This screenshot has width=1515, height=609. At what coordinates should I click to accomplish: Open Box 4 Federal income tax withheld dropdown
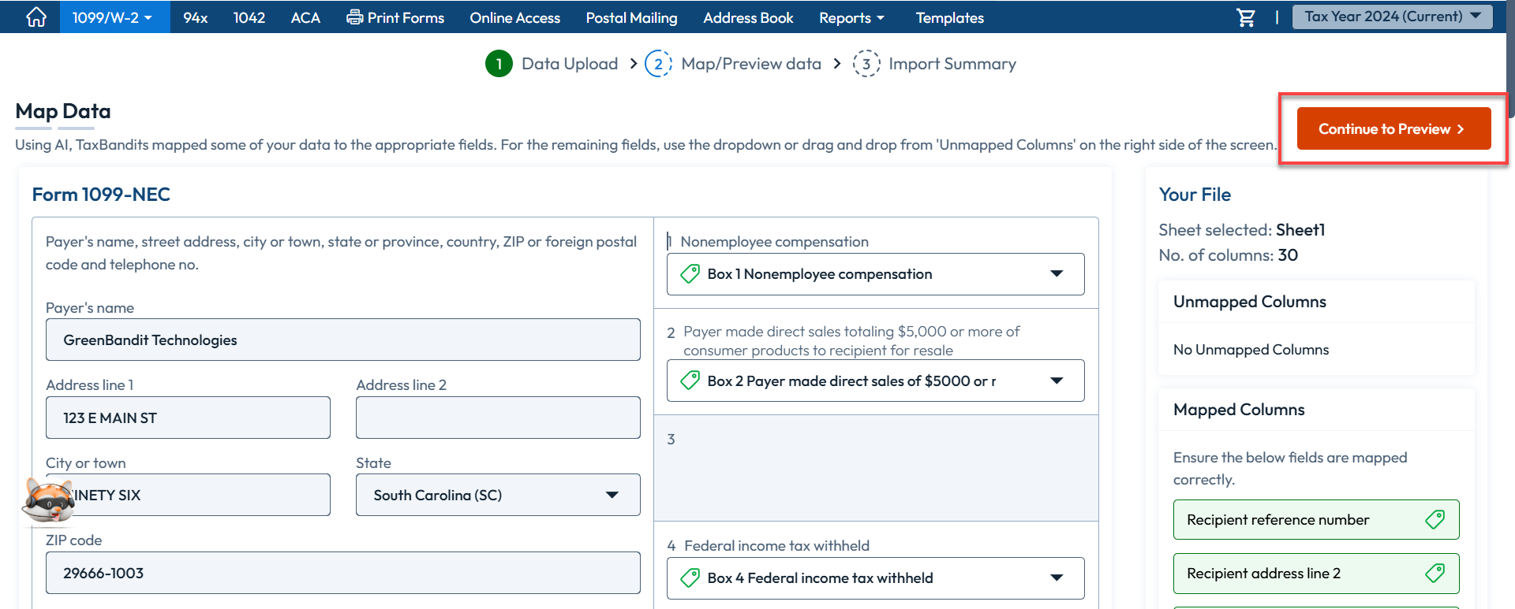point(876,578)
